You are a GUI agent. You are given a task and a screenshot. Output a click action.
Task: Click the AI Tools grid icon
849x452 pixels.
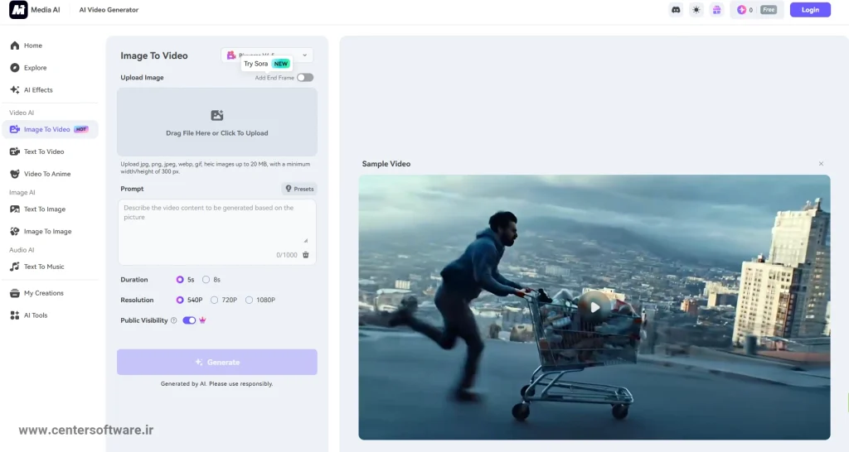15,315
